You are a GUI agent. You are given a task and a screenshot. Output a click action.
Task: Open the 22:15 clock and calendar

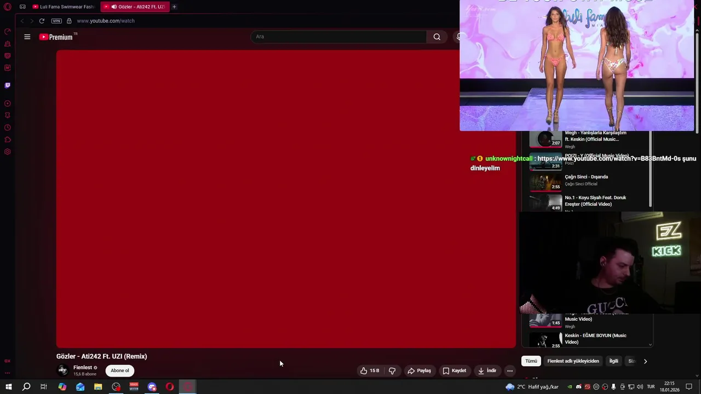click(669, 387)
